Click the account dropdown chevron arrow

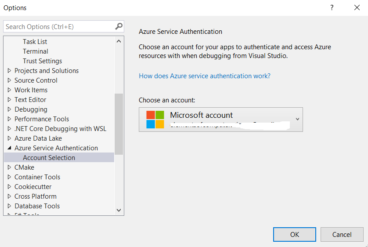click(x=297, y=119)
